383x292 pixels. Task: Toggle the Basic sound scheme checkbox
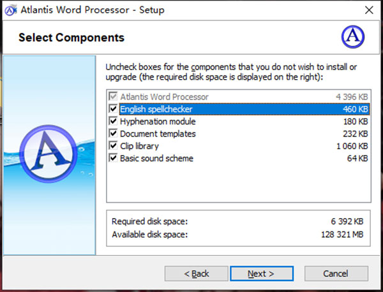click(x=114, y=158)
